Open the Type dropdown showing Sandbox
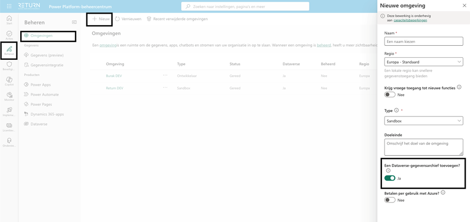Viewport: 470px width, 222px height. [423, 121]
